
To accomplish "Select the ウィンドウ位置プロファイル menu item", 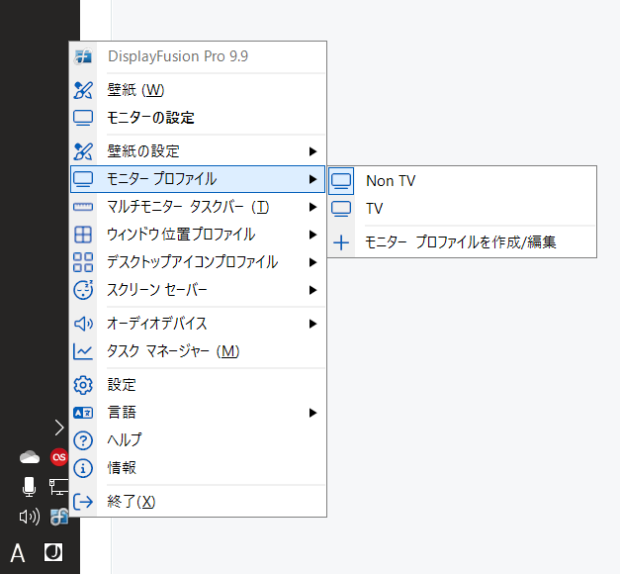I will 198,235.
